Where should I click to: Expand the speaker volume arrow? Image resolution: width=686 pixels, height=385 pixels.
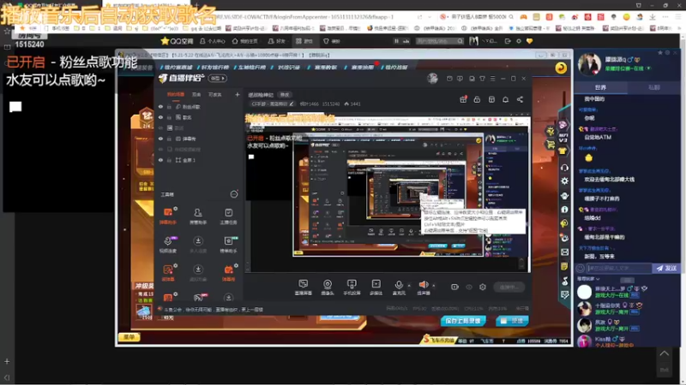(434, 286)
